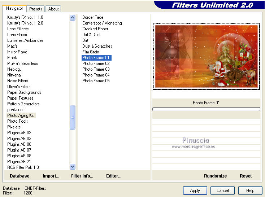Choose the Photo Frame 02 filter
This screenshot has height=197, width=265.
click(96, 64)
